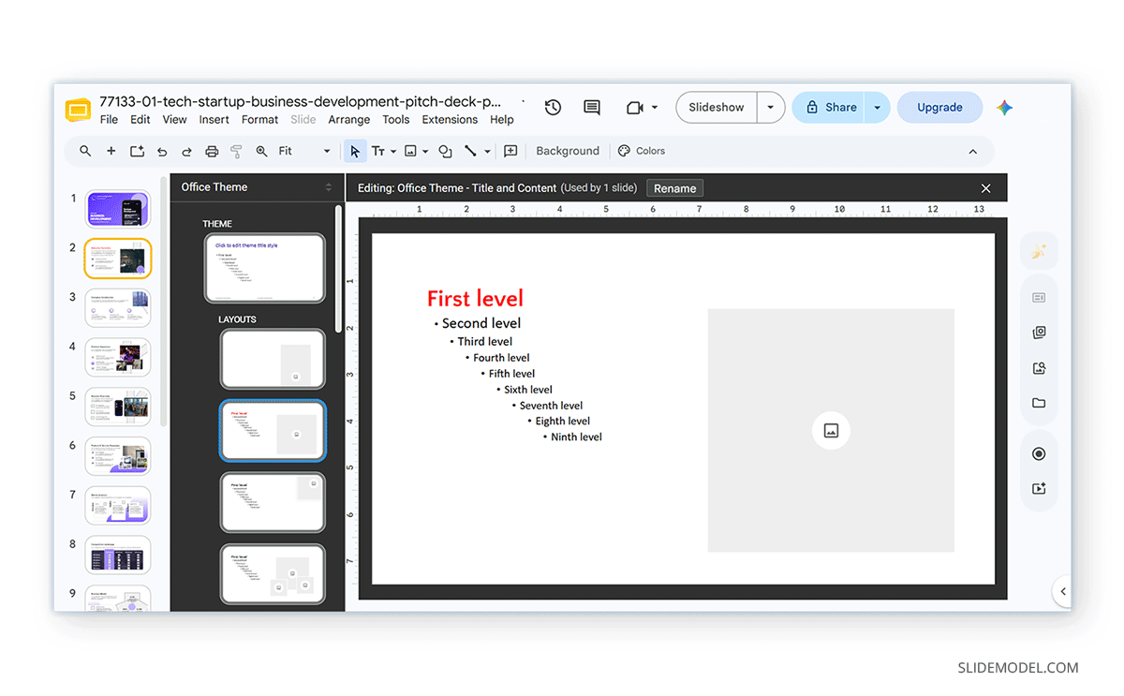Expand the text box tool dropdown arrow

(x=393, y=151)
